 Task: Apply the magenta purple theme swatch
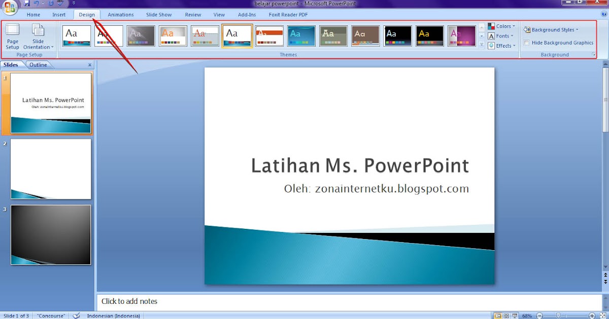click(x=462, y=36)
